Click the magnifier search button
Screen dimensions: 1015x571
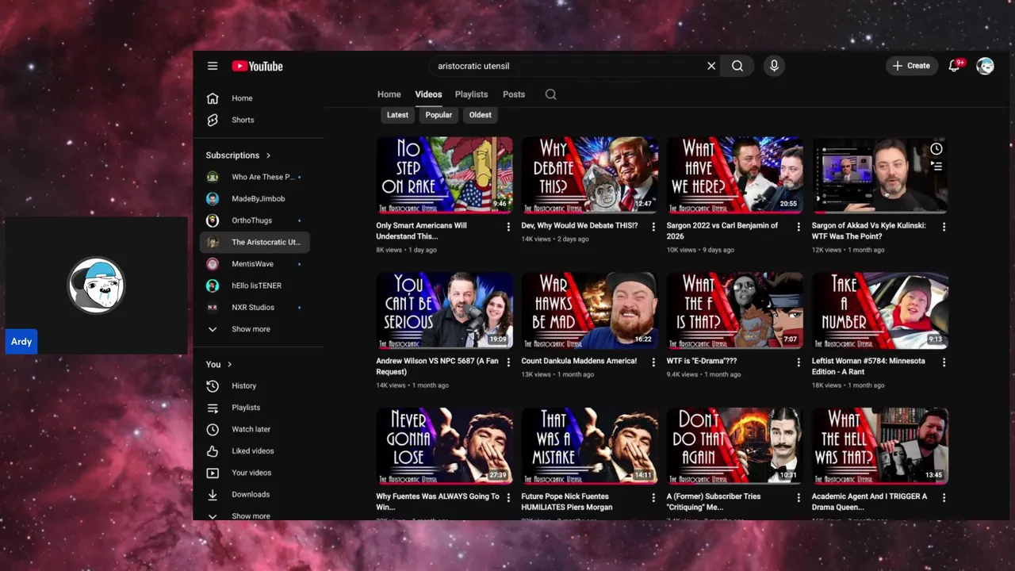[737, 66]
